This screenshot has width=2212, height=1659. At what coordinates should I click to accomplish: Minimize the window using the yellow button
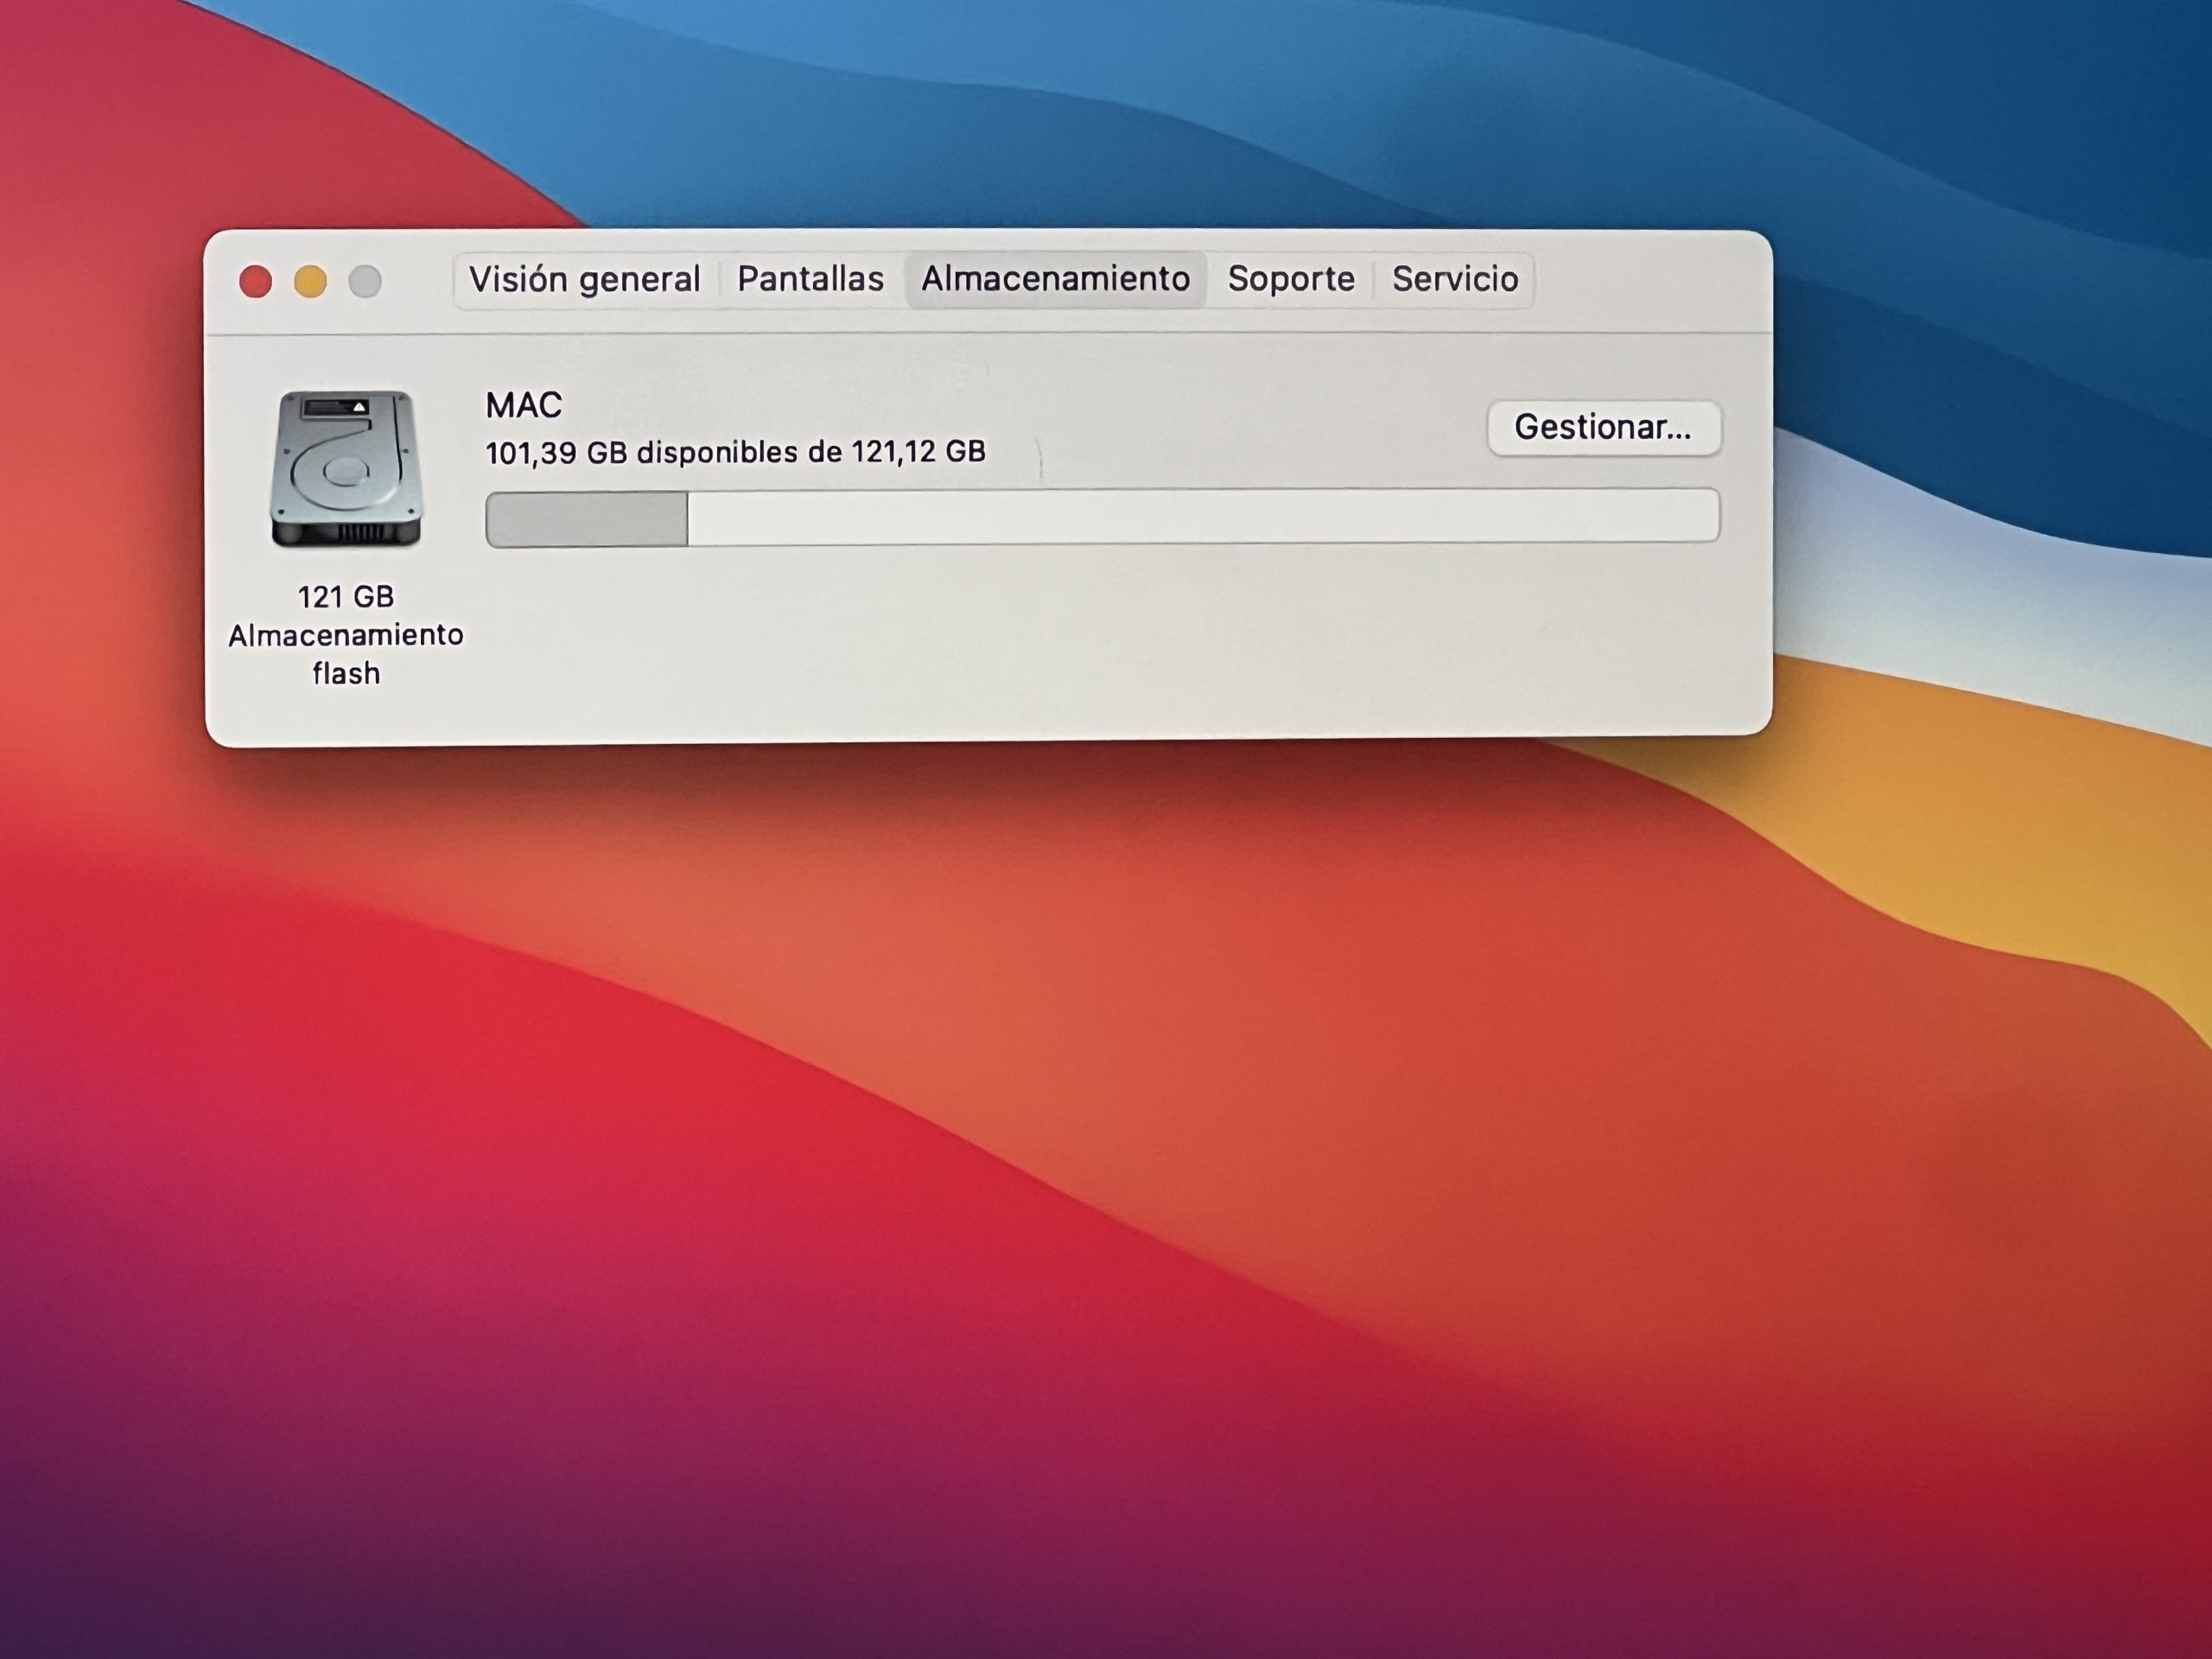(x=310, y=282)
